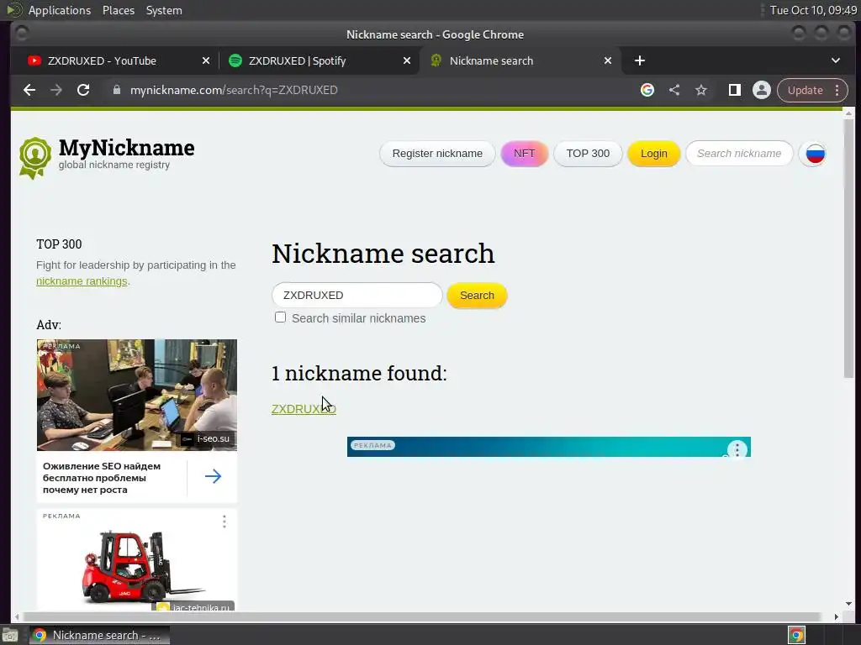The width and height of the screenshot is (861, 645).
Task: Click the Update Chrome button
Action: (x=805, y=90)
